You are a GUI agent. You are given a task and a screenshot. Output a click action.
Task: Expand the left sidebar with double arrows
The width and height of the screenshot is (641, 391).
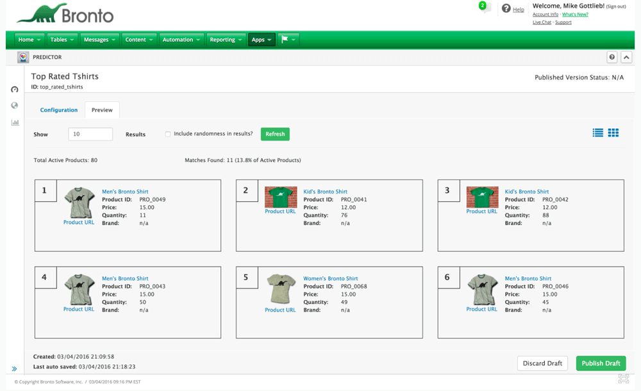coord(15,369)
